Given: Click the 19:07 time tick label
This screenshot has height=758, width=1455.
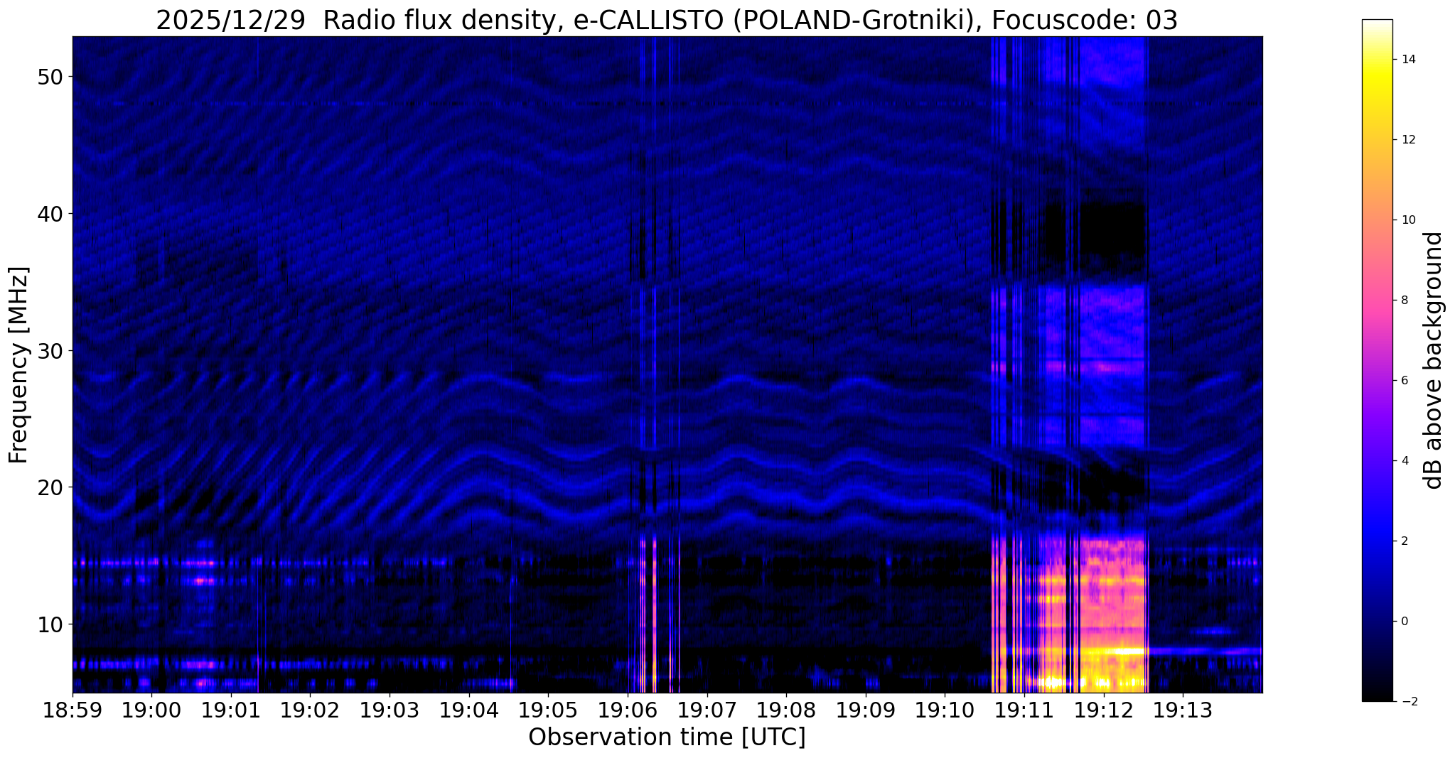Looking at the screenshot, I should point(707,710).
